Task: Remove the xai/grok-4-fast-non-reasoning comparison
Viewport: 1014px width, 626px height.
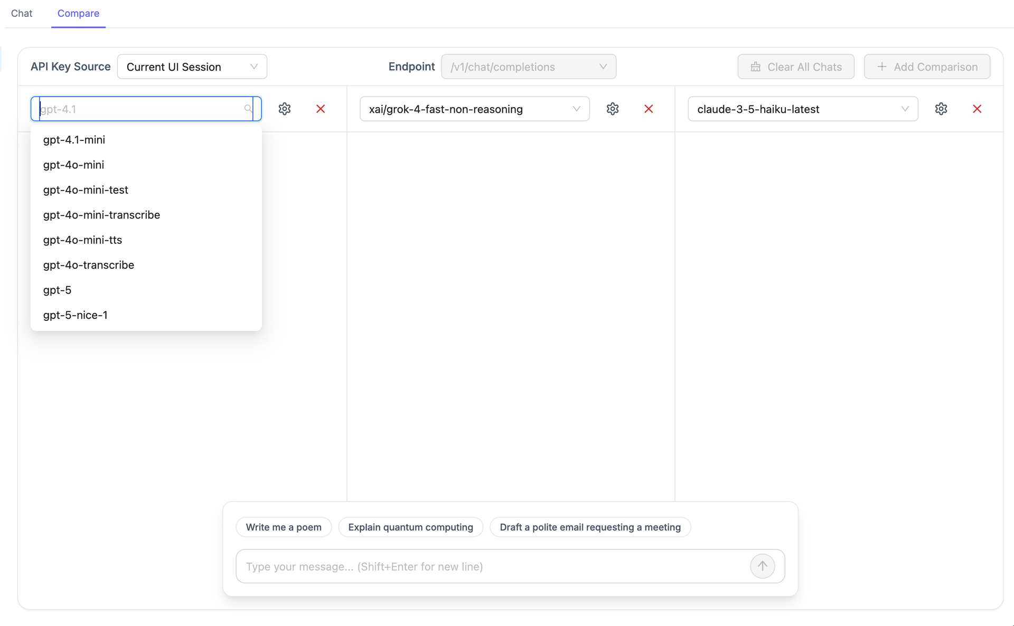Action: click(x=649, y=109)
